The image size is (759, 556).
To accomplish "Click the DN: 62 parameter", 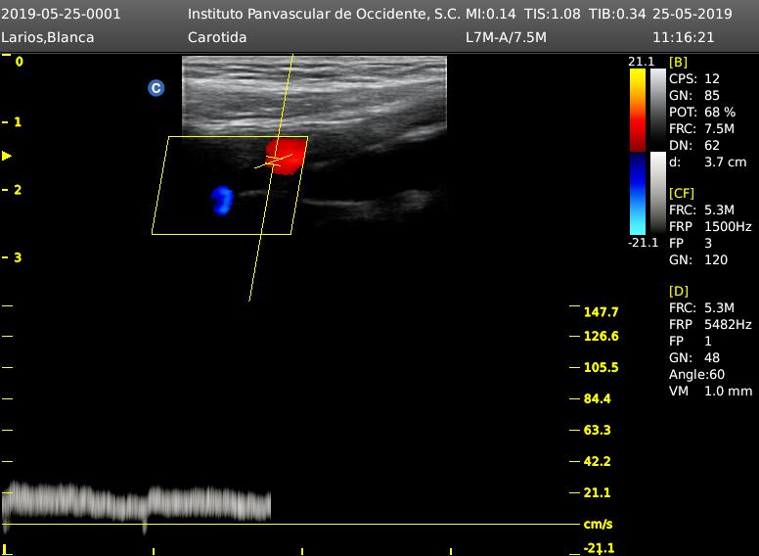I will click(694, 145).
